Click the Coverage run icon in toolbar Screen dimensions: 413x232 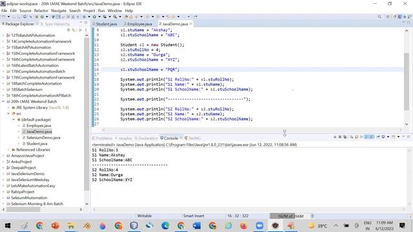105,17
